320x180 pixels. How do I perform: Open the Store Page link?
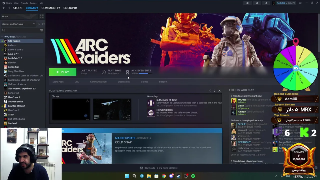[58, 82]
